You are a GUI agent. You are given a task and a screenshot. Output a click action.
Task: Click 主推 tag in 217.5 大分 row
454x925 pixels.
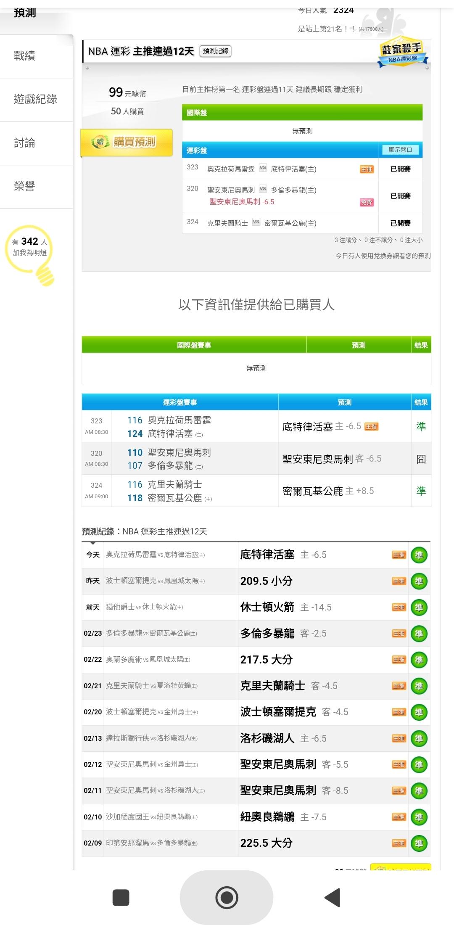point(399,660)
